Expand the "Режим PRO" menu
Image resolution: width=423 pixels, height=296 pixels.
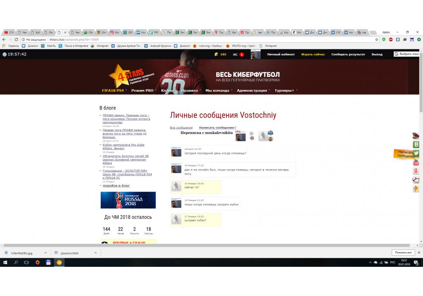click(x=144, y=90)
